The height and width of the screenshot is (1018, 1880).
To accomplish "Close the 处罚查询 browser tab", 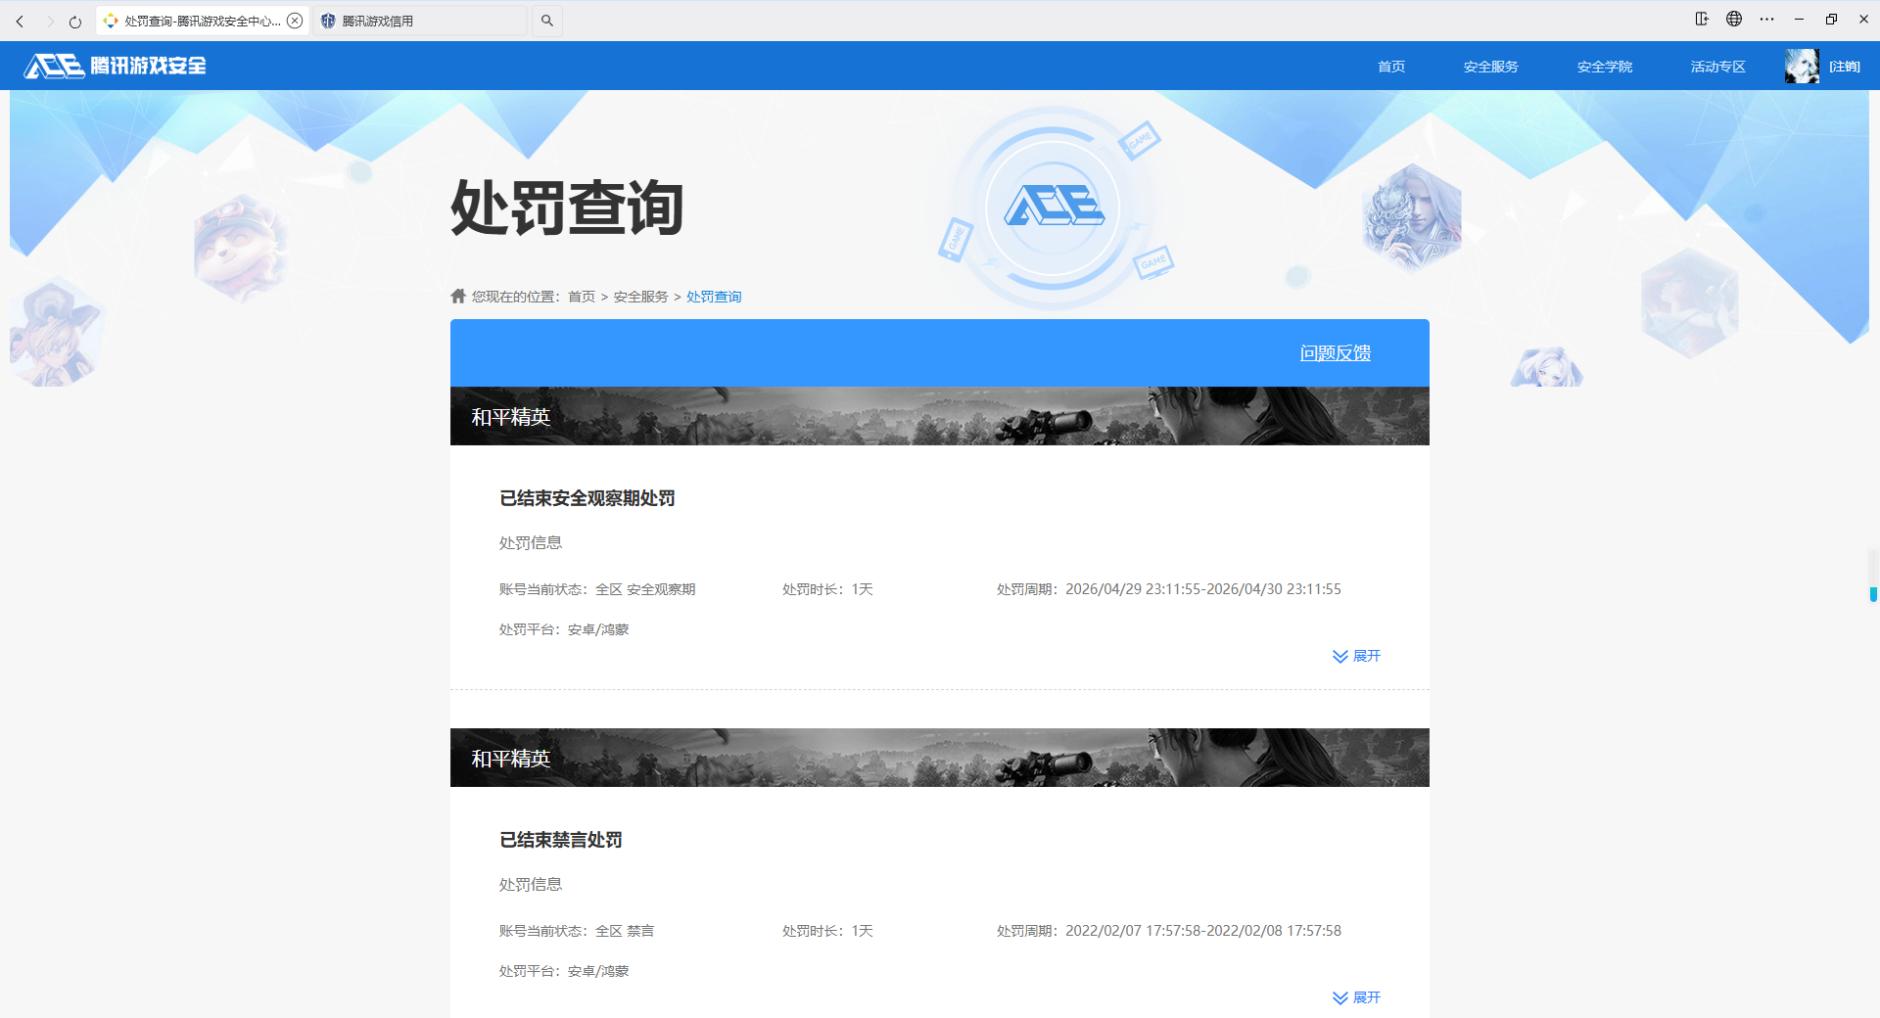I will click(295, 21).
